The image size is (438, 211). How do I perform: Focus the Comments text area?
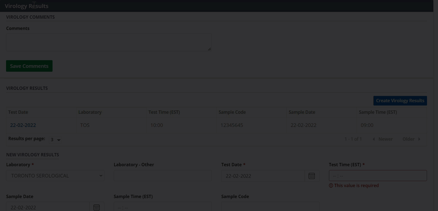pyautogui.click(x=109, y=42)
